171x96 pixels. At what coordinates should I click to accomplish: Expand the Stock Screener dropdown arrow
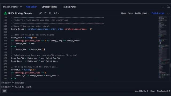pos(21,7)
